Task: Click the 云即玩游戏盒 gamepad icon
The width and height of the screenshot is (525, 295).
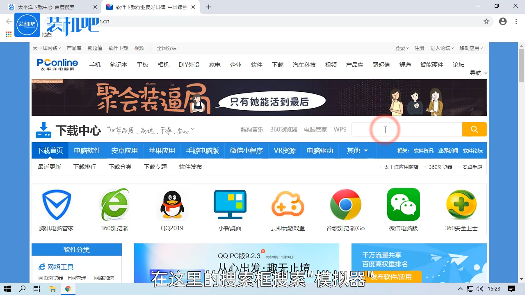Action: tap(288, 204)
